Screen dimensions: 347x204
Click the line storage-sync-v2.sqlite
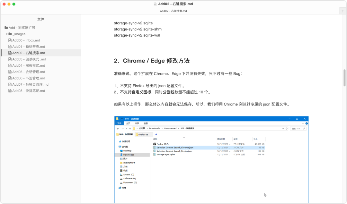point(133,23)
